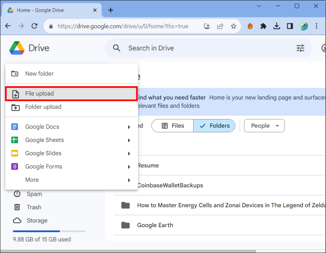Click the New folder icon

15,73
